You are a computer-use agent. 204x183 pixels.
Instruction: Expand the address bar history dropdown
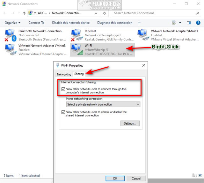(96, 13)
